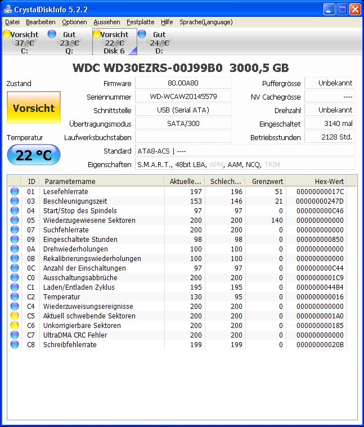This screenshot has height=427, width=364.
Task: Open the Aussehen menu
Action: coord(107,22)
